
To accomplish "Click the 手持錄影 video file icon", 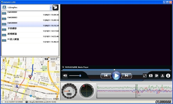I will tap(4, 30).
